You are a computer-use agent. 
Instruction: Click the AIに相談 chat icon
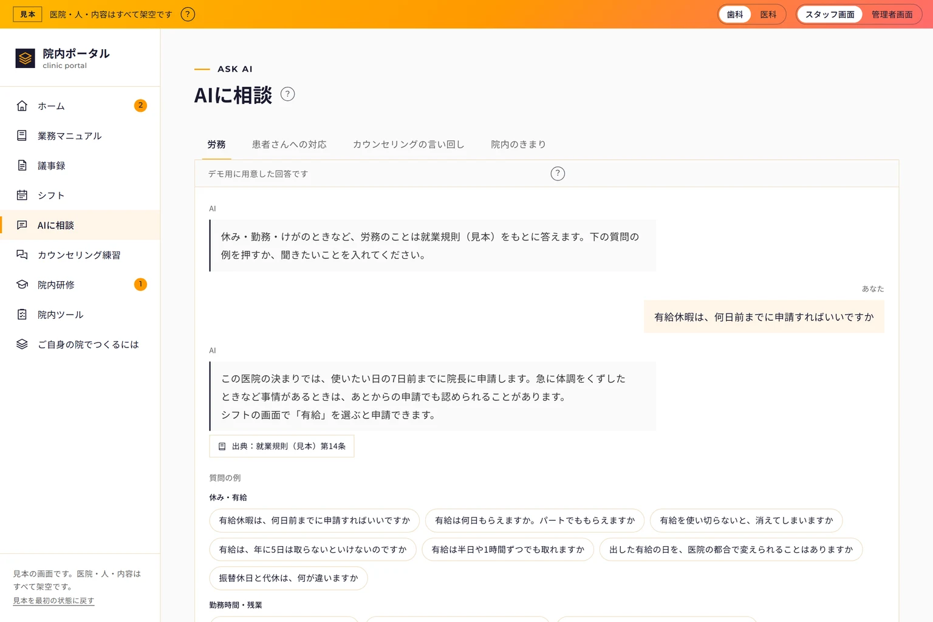[22, 225]
